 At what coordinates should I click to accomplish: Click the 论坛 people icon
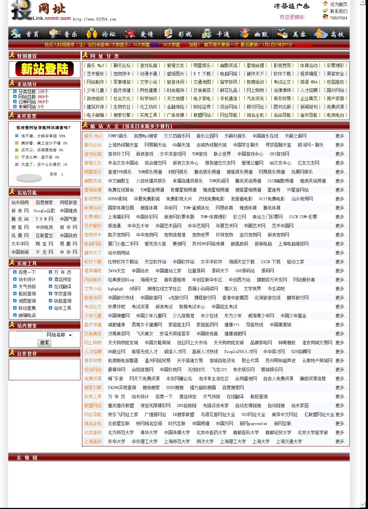pyautogui.click(x=92, y=33)
